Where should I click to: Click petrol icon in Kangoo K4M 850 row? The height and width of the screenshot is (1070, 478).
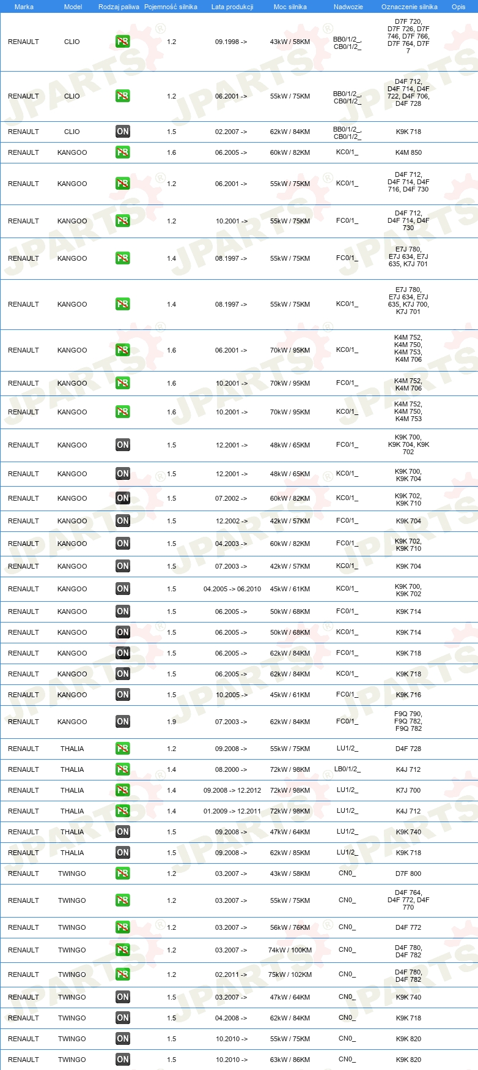(x=123, y=152)
